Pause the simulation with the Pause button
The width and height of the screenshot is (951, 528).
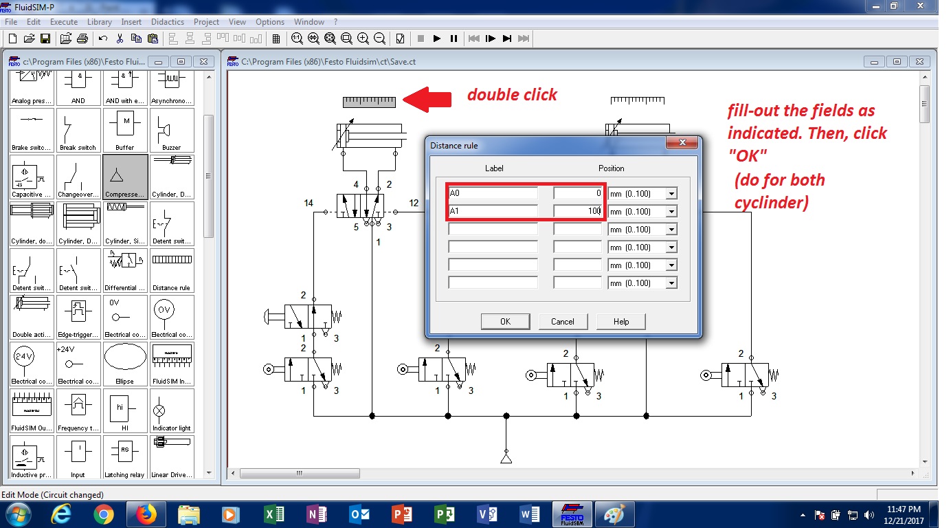click(454, 38)
